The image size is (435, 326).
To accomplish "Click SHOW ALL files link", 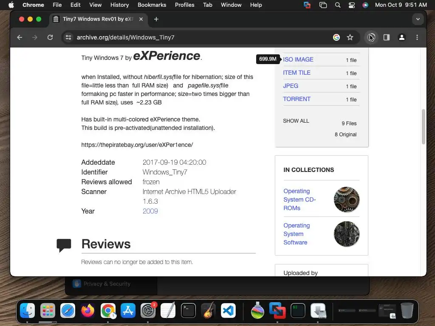I will tap(296, 121).
